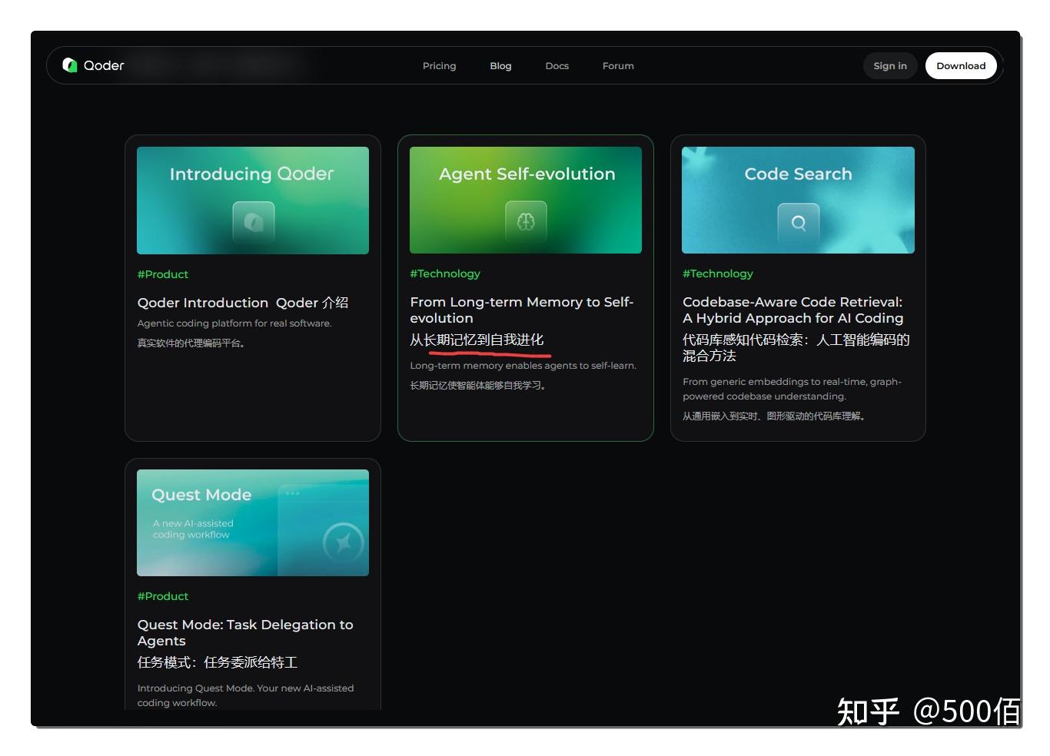Click the #Technology tag on Agent Self-evolution card
This screenshot has height=756, width=1050.
click(446, 273)
